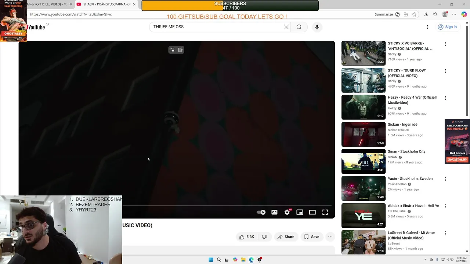Dislike the video with thumbs down
Viewport: 470px width, 264px height.
(x=264, y=237)
